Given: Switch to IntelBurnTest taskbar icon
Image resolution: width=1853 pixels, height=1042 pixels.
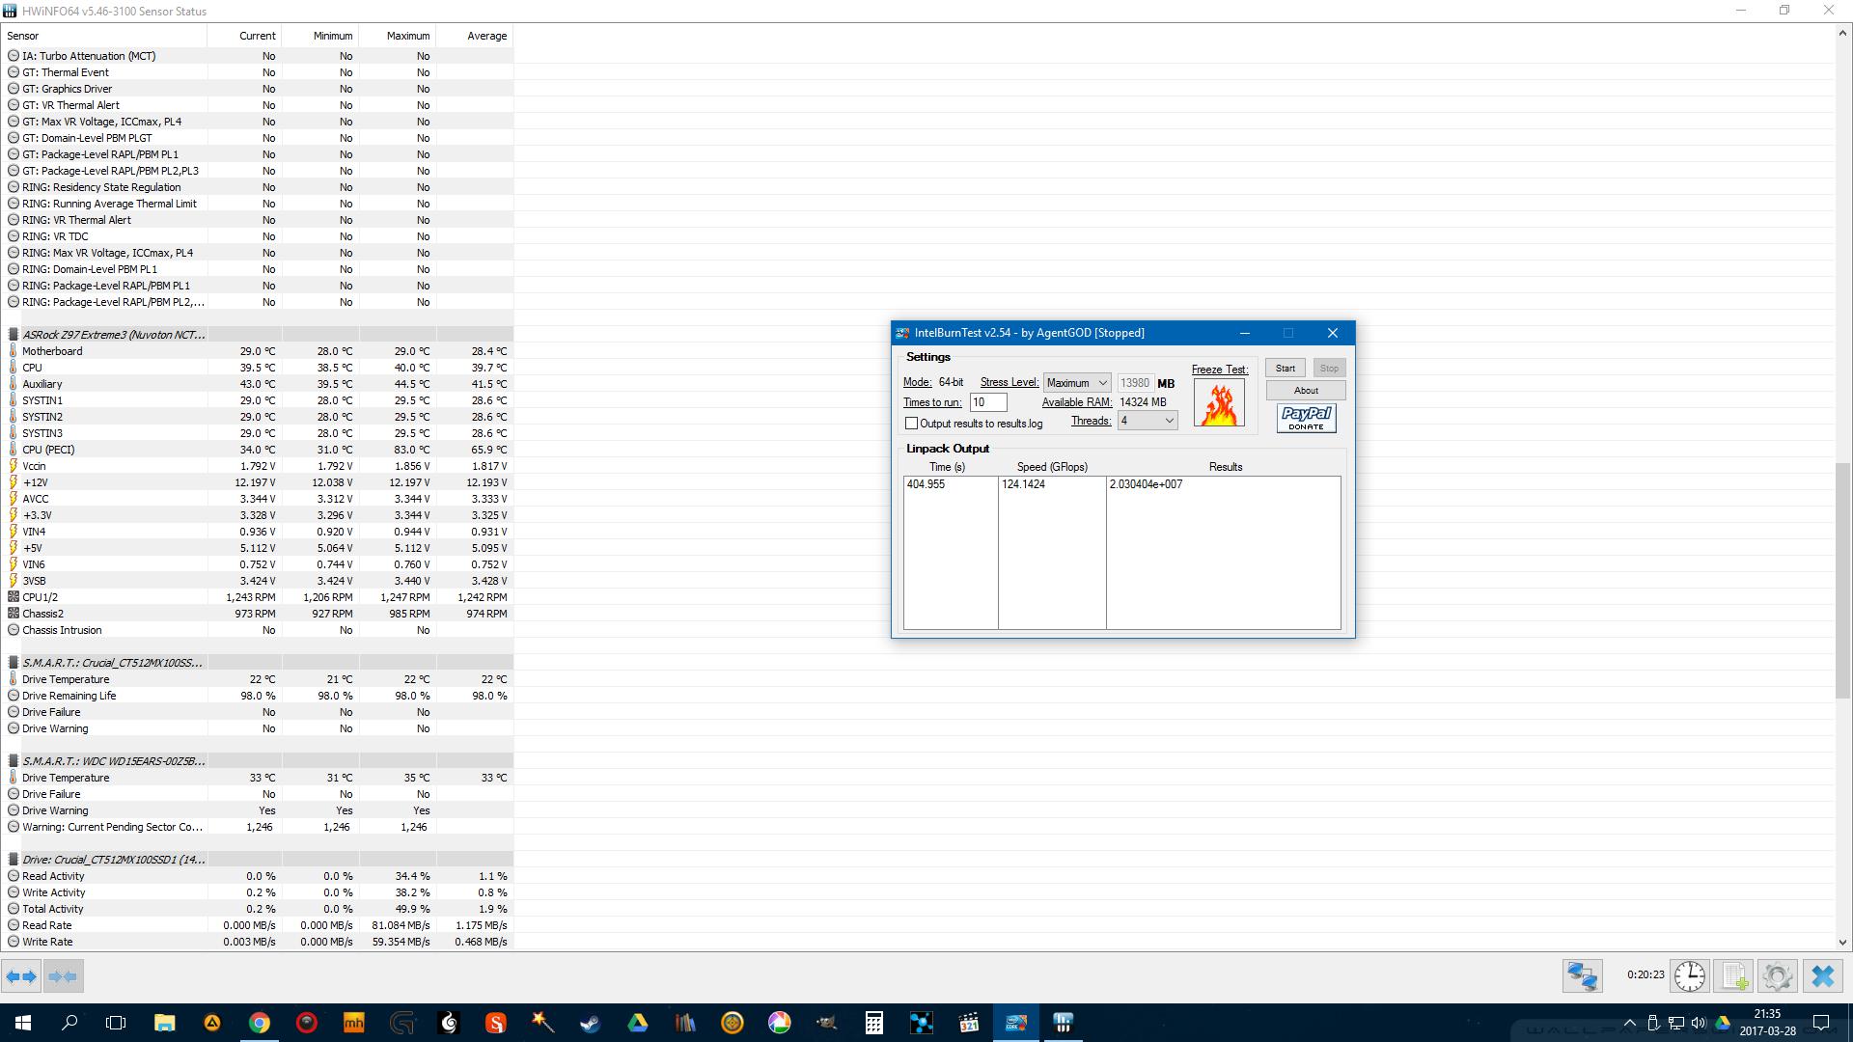Looking at the screenshot, I should (1016, 1023).
